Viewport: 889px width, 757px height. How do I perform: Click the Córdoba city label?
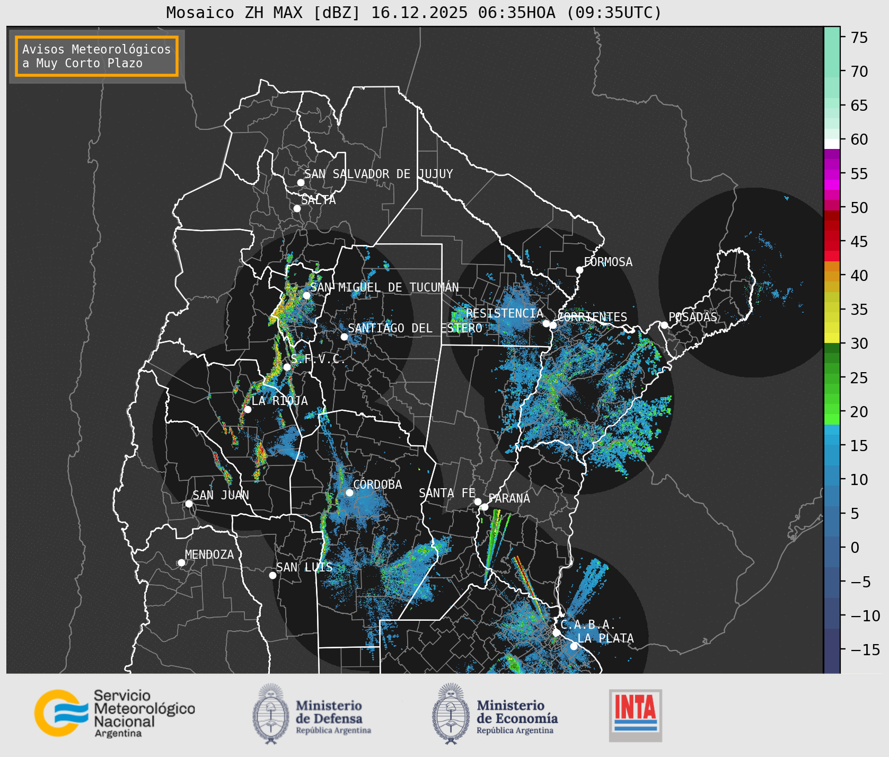point(377,485)
